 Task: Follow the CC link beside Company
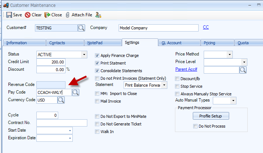pos(206,27)
